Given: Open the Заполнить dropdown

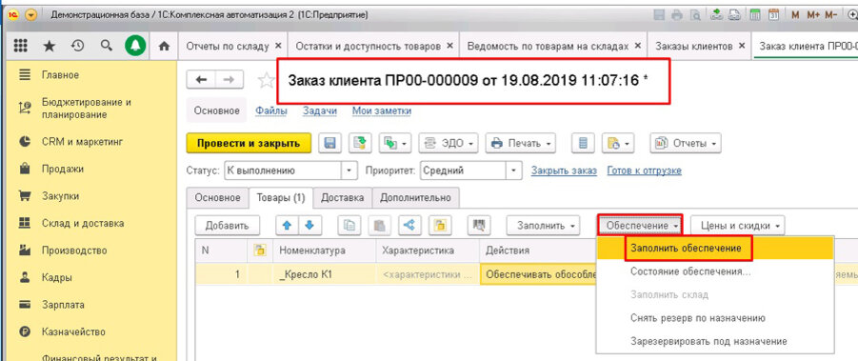Looking at the screenshot, I should 543,226.
